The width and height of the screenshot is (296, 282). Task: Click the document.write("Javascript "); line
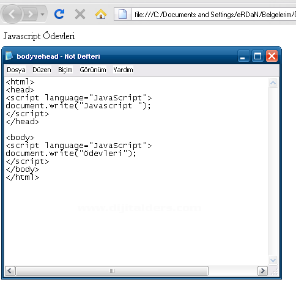78,106
